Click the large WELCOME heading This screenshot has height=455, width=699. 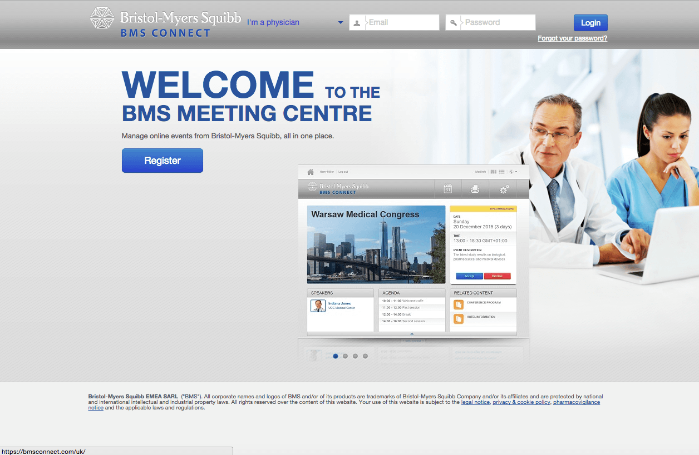pos(218,85)
